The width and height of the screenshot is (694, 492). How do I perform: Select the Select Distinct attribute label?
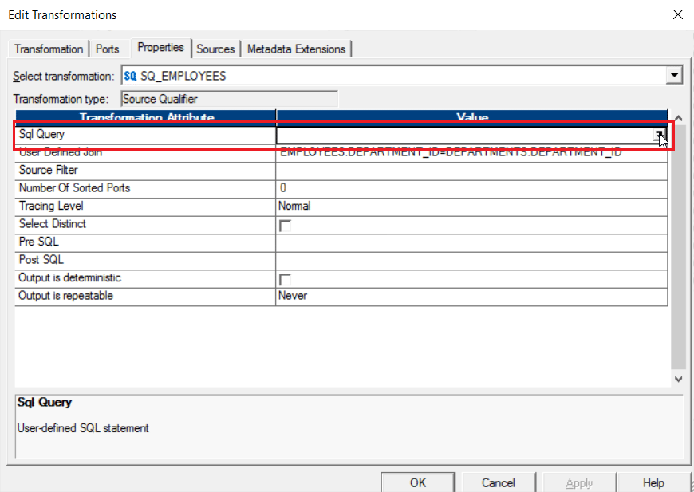(52, 224)
